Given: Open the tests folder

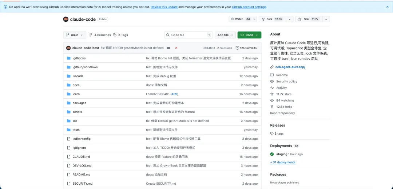Looking at the screenshot, I should [x=76, y=130].
